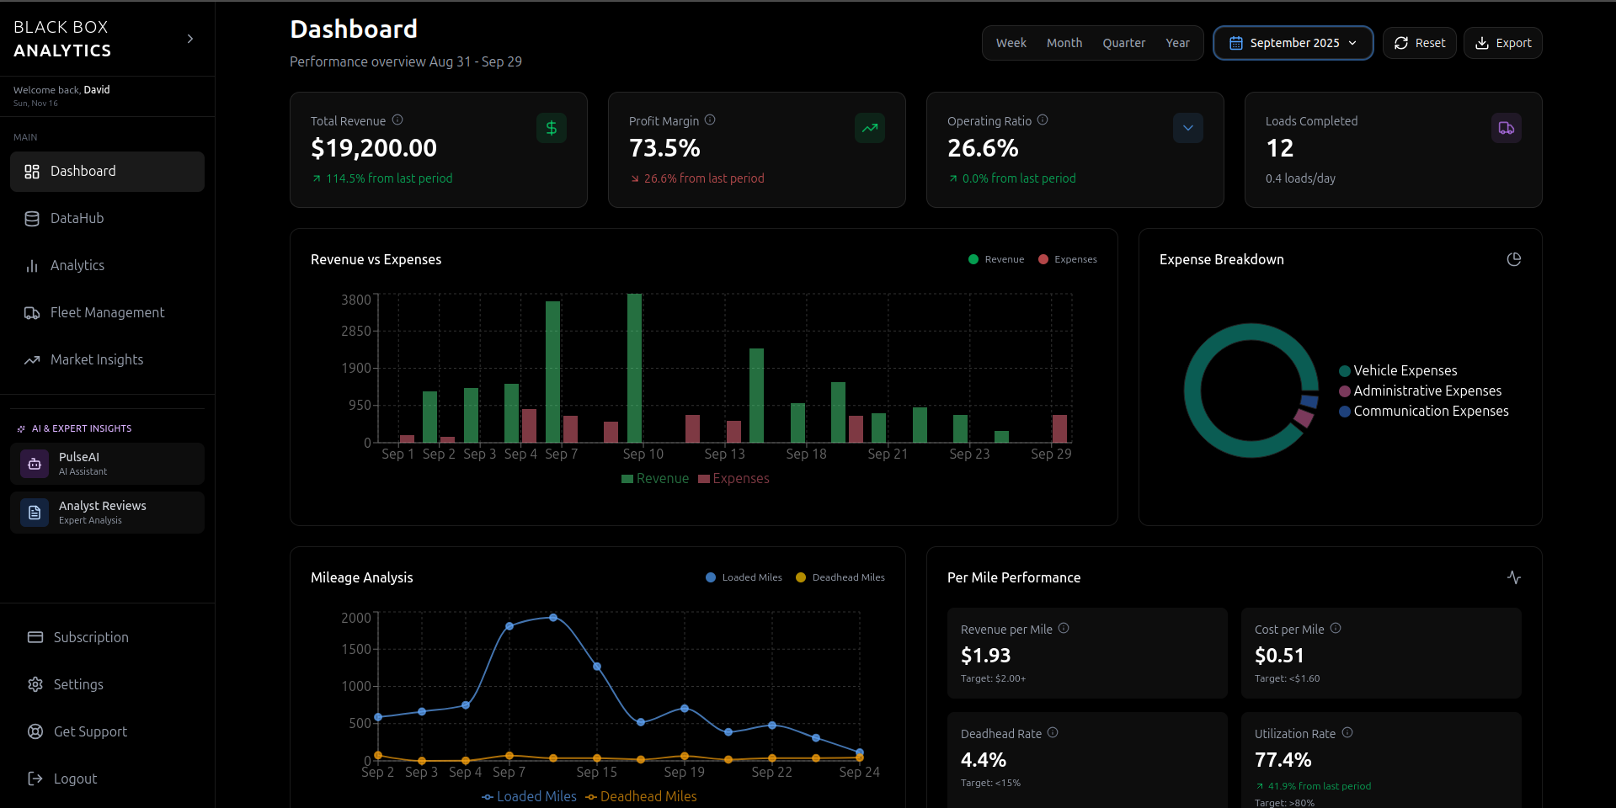Go to Analytics in the sidebar
The image size is (1616, 808).
click(x=107, y=266)
